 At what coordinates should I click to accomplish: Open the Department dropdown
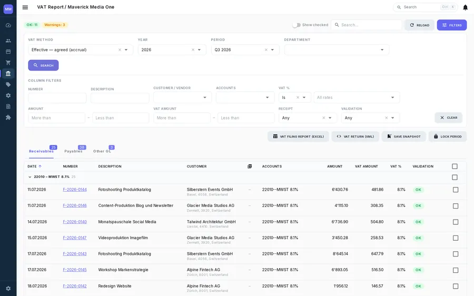tap(337, 50)
